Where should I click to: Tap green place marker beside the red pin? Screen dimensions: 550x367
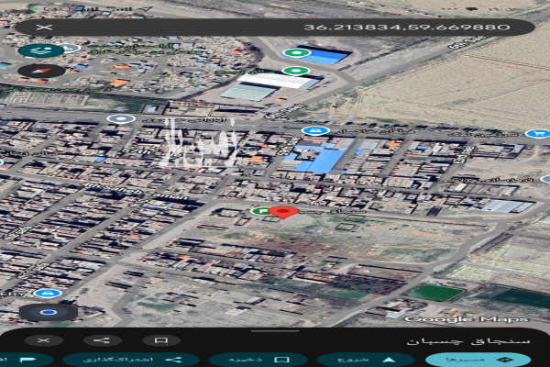click(261, 211)
